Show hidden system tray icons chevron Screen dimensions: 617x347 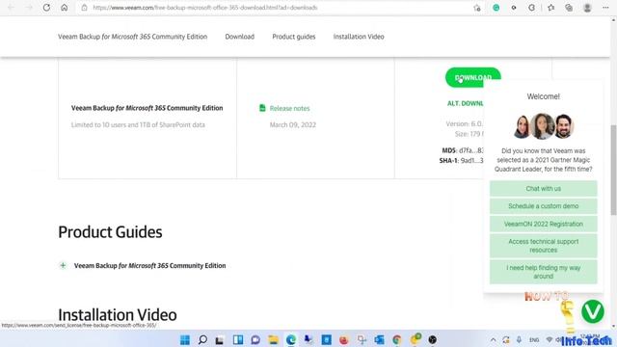click(x=493, y=340)
